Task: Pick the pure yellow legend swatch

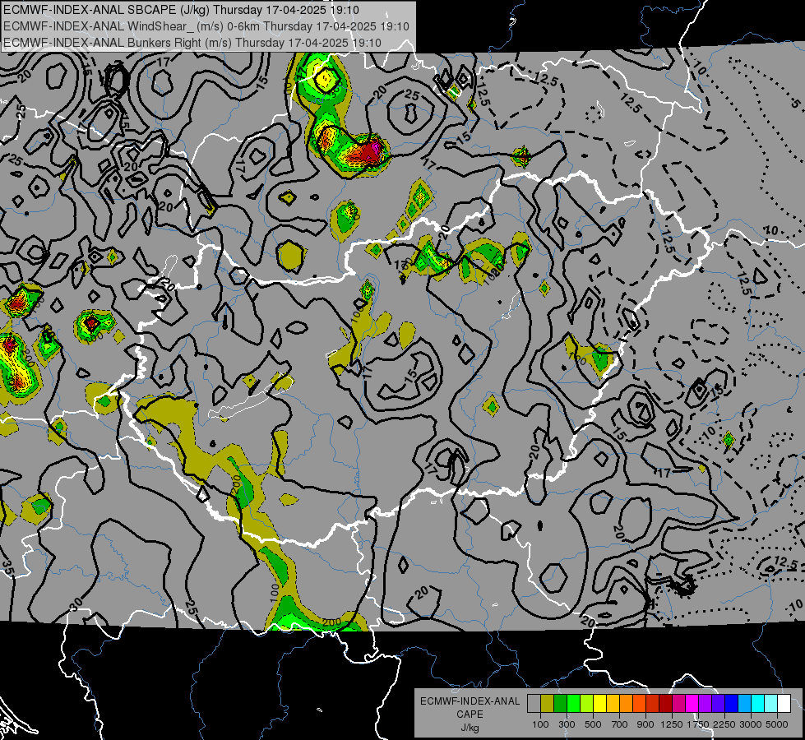Action: (x=599, y=703)
